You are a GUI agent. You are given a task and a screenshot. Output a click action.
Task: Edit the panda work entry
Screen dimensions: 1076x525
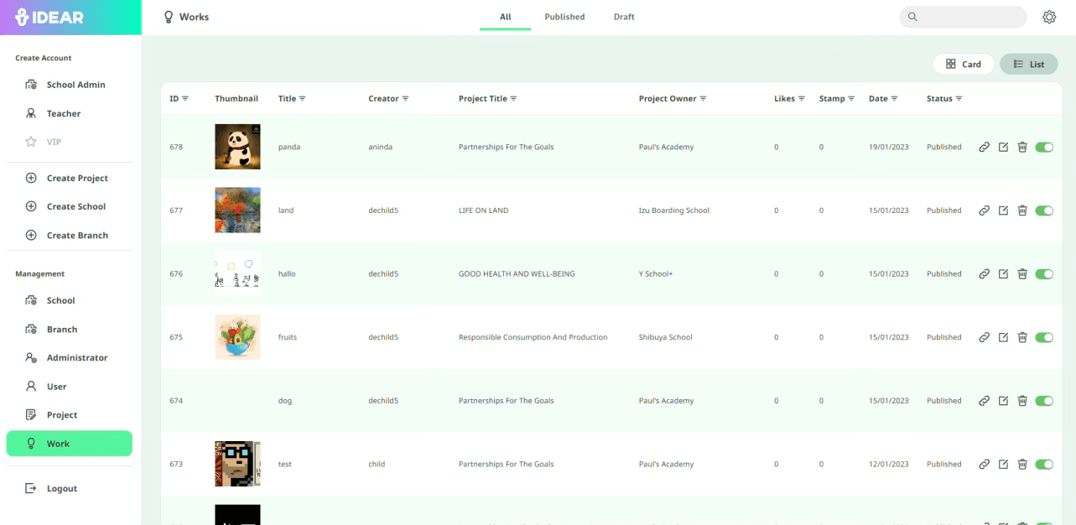coord(1003,147)
